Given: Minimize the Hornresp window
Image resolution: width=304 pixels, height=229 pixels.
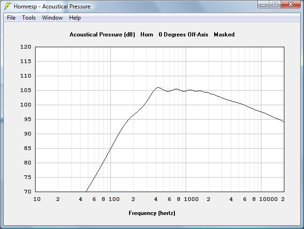Looking at the screenshot, I should pos(263,5).
